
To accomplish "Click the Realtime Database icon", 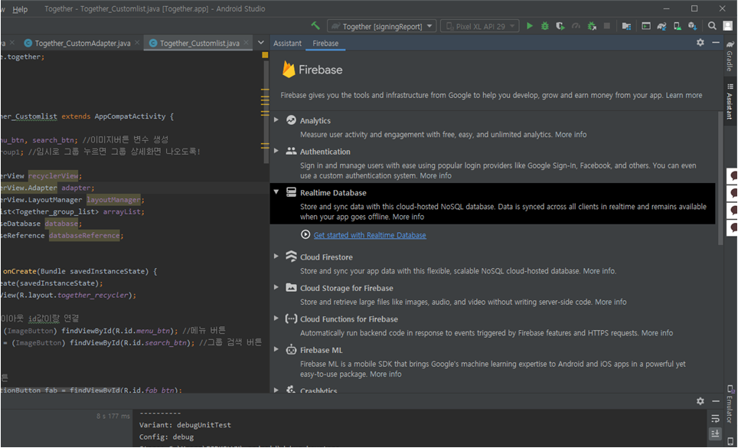I will [292, 192].
